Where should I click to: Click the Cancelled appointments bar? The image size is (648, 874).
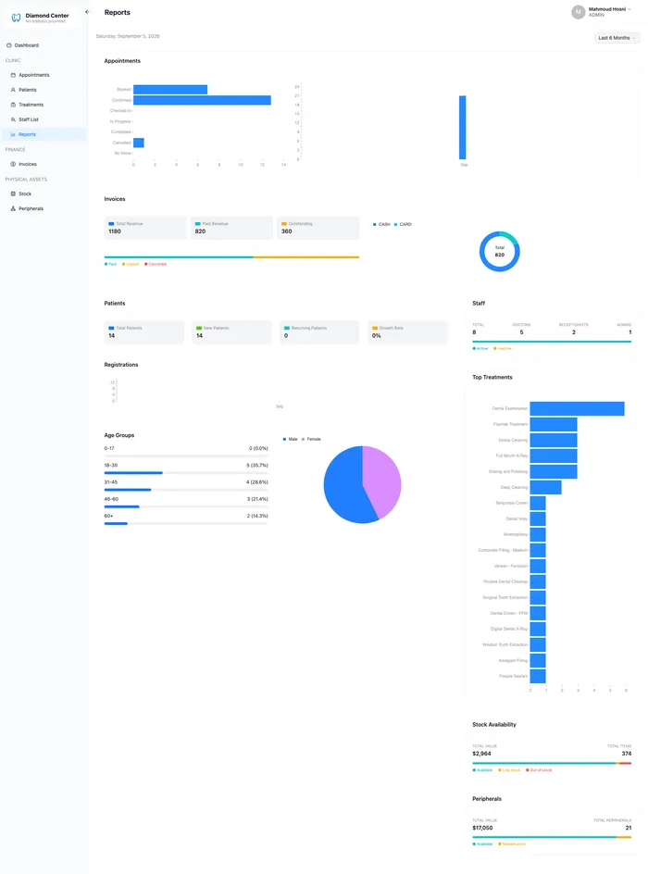[x=139, y=143]
